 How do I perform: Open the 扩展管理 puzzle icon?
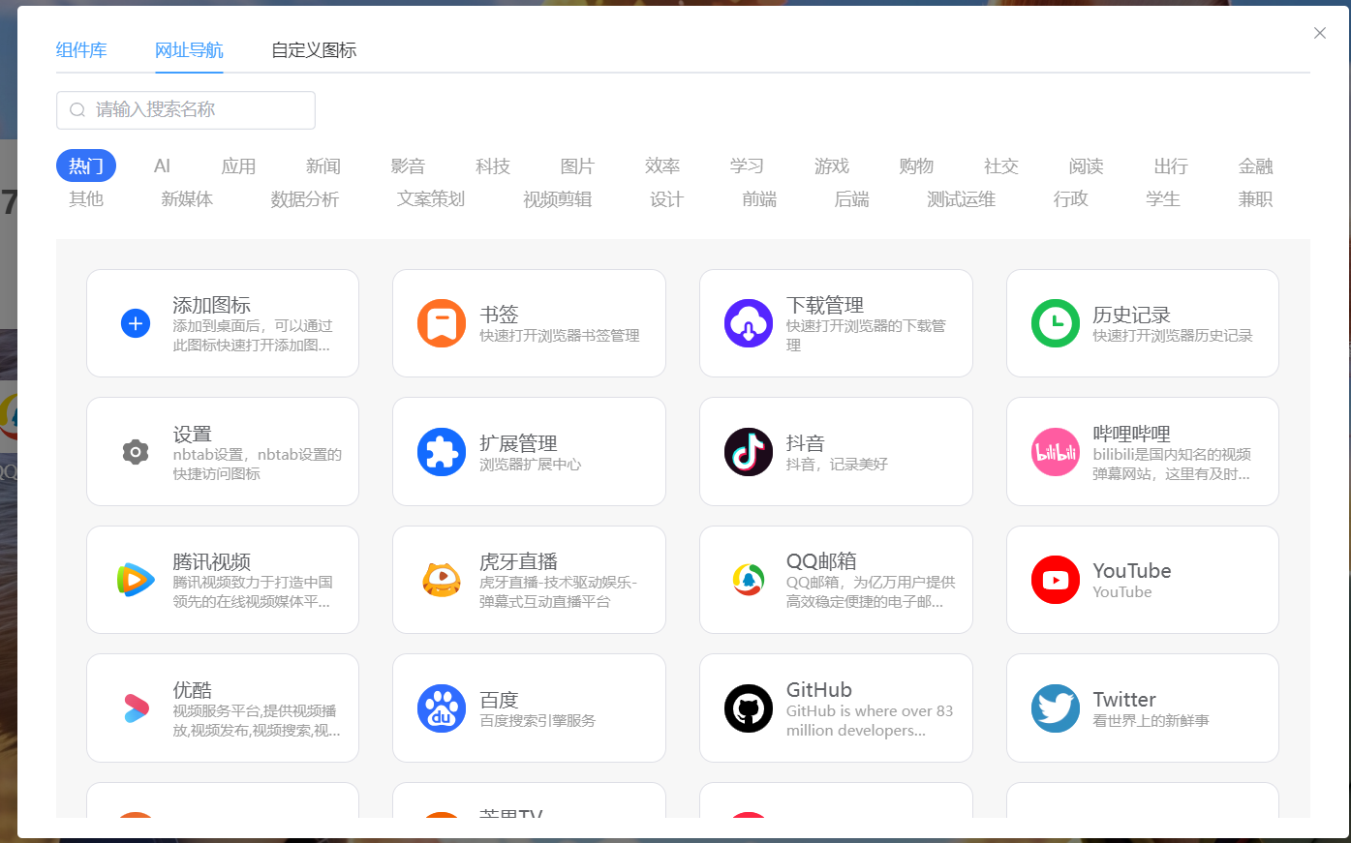pos(442,451)
